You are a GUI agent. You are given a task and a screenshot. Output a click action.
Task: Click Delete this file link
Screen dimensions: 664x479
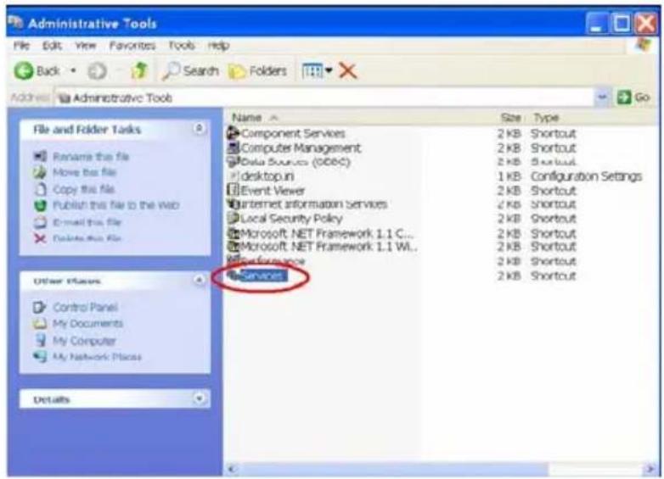87,238
